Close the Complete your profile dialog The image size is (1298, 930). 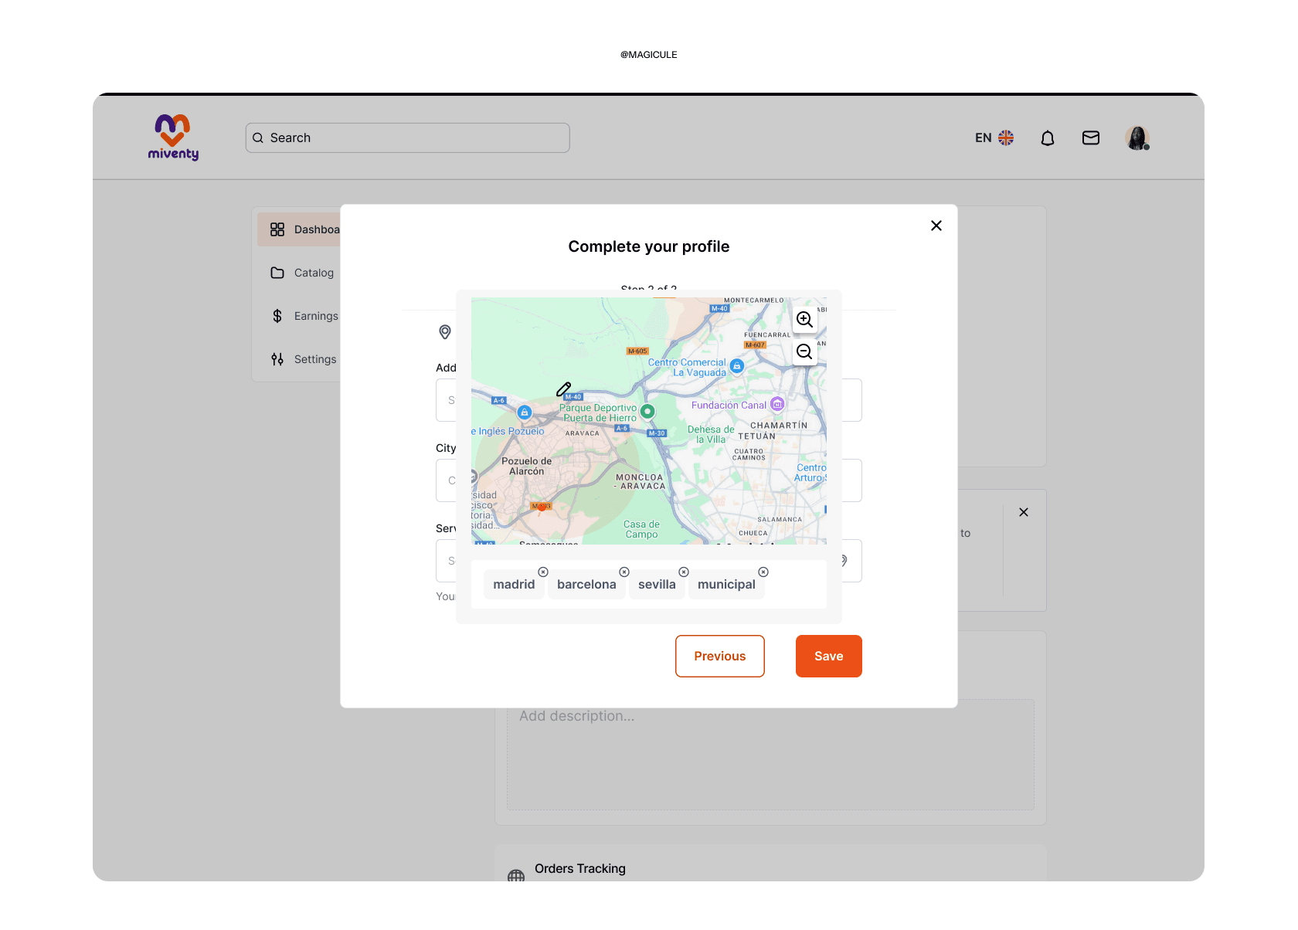pyautogui.click(x=936, y=226)
